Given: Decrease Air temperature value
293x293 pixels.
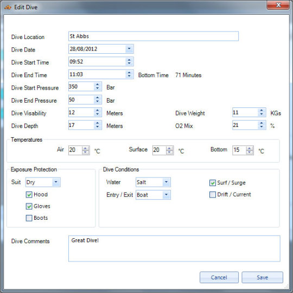Looking at the screenshot, I should coord(86,152).
